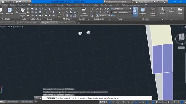Click the Print icon in quick access toolbar

pyautogui.click(x=17, y=2)
